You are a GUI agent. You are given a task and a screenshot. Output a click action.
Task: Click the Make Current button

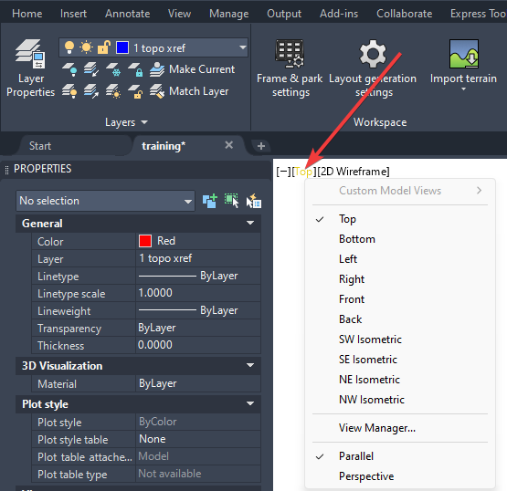192,69
